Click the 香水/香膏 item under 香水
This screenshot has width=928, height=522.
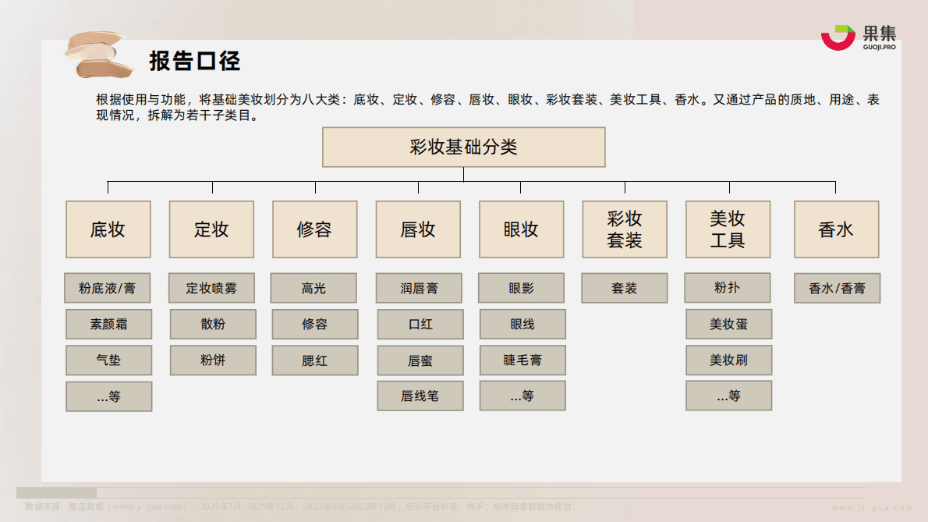[x=836, y=288]
